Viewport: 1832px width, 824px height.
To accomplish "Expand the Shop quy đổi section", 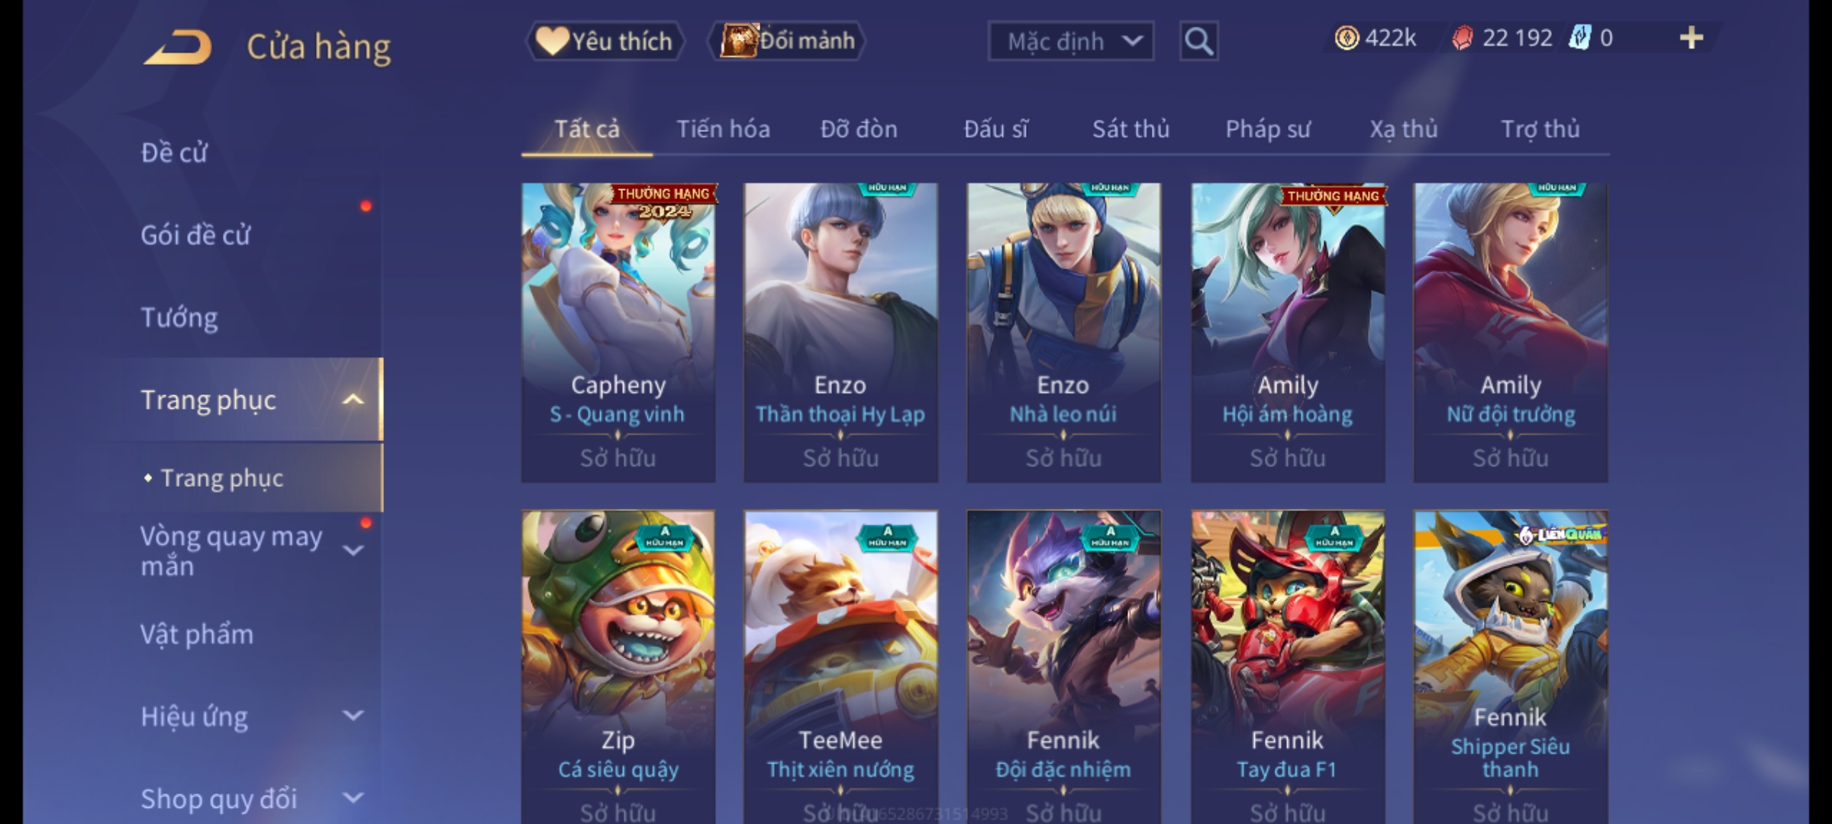I will point(353,798).
